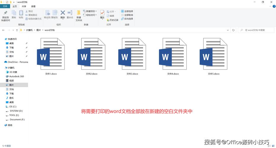Open OS (C:) drive
Viewport: 276px width, 148px height.
[x=11, y=107]
